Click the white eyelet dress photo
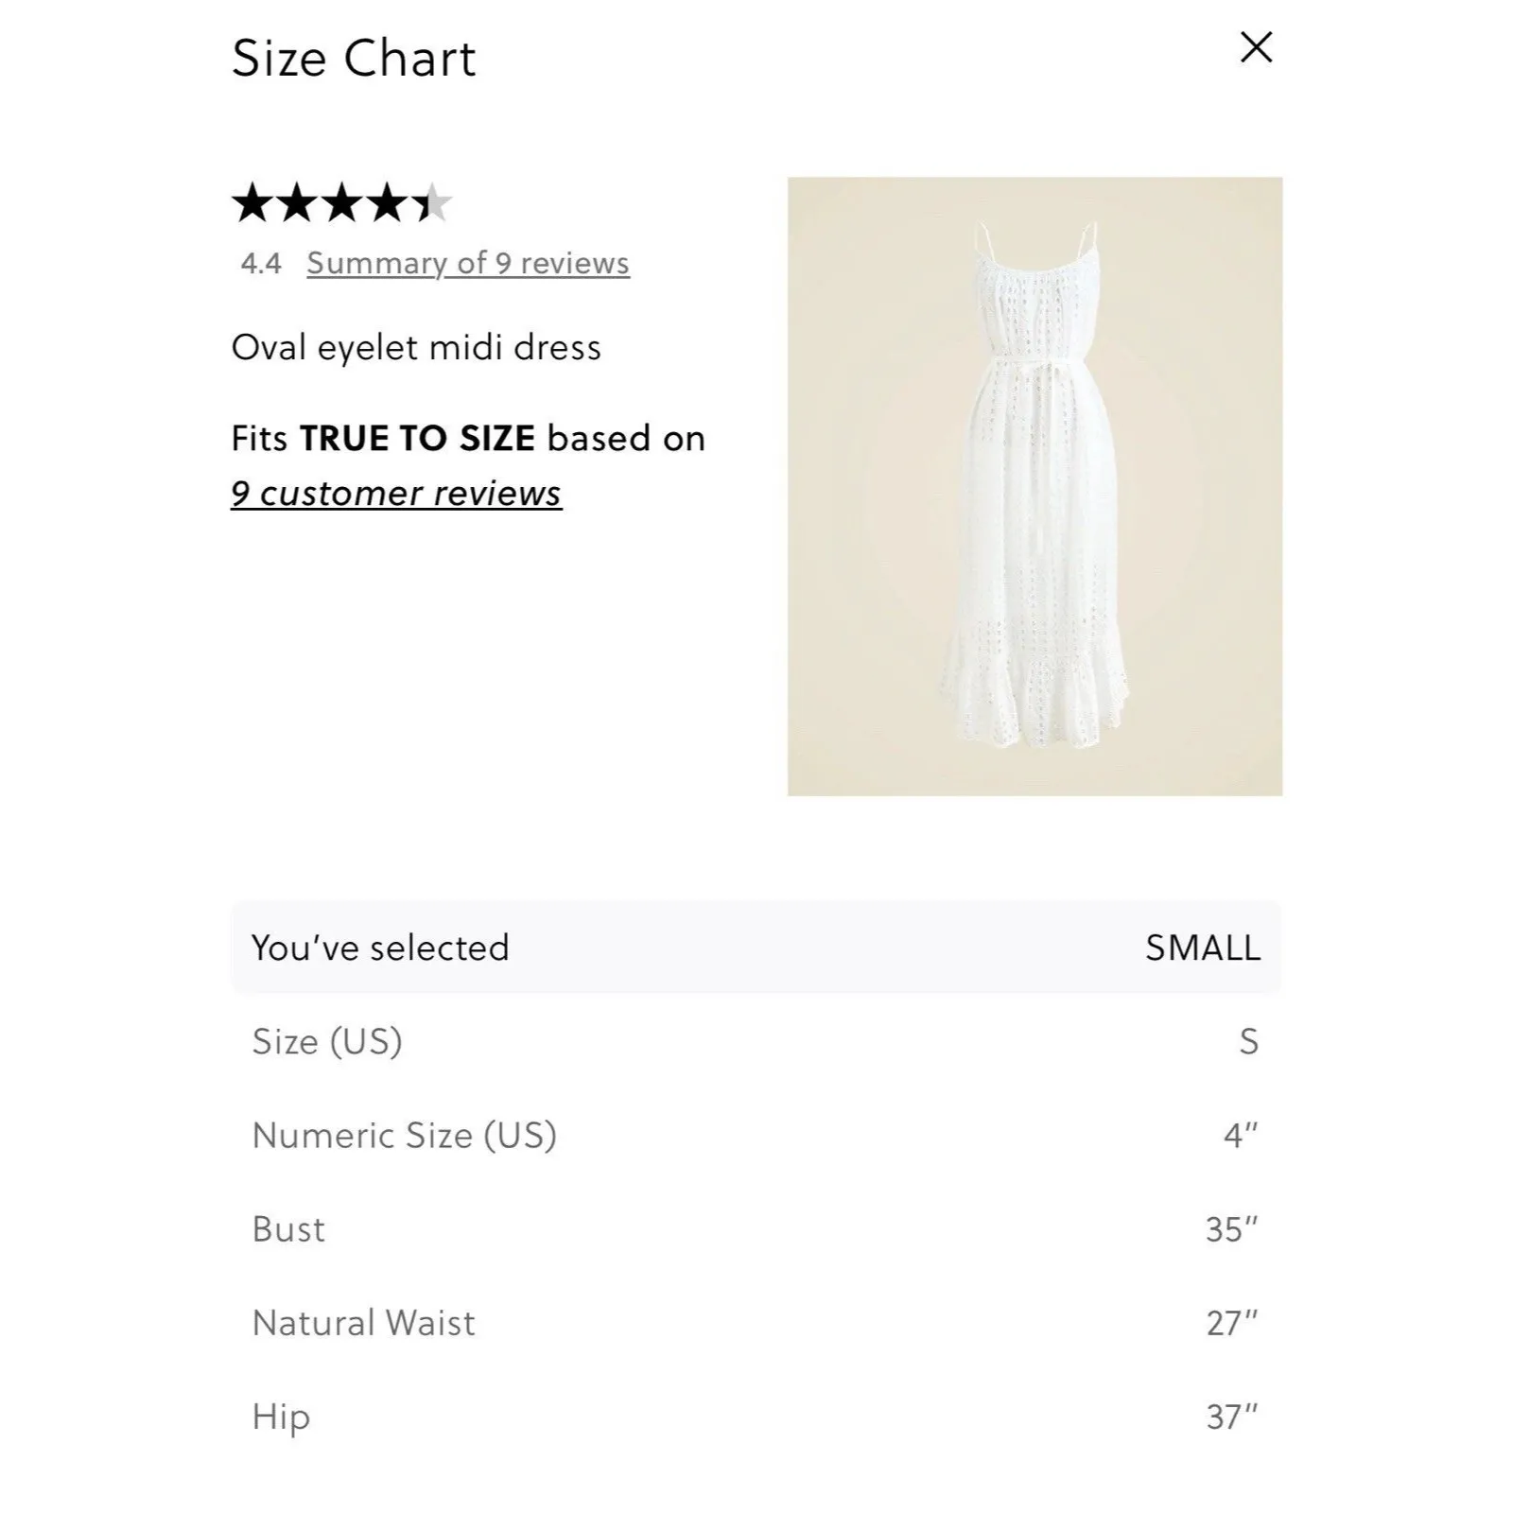 point(1035,486)
